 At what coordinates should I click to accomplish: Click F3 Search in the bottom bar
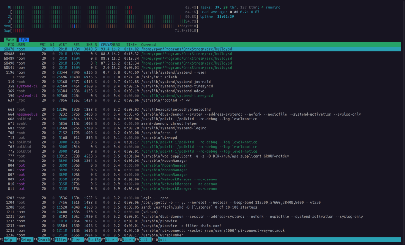click(x=42, y=240)
